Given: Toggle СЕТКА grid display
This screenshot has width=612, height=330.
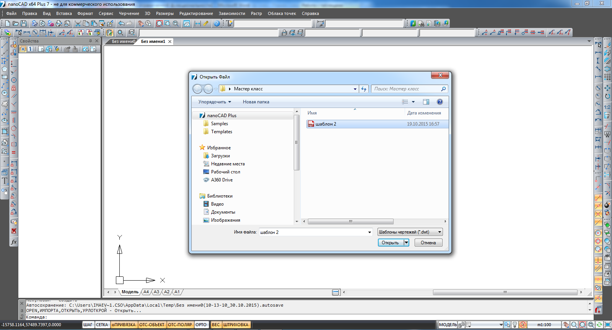Looking at the screenshot, I should (102, 325).
